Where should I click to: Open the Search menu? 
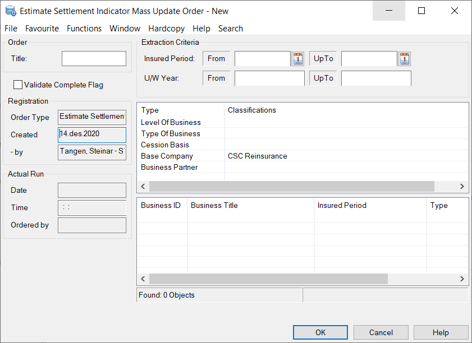pos(230,28)
